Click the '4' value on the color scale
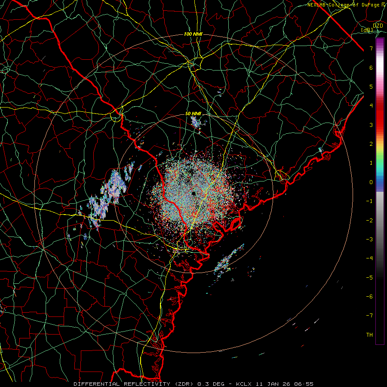387x387 pixels. [x=371, y=106]
